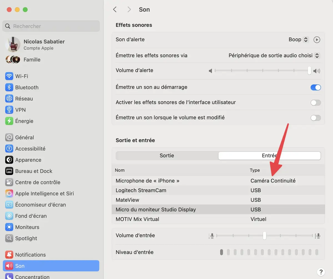Image resolution: width=333 pixels, height=279 pixels.
Task: Open the sound effects output device dropdown
Action: tap(274, 55)
